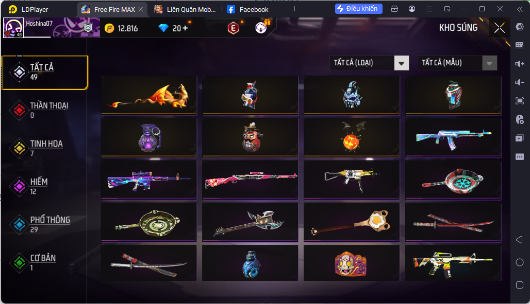Click the gold coin currency icon
Screen dimensions: 530x304
pos(109,28)
